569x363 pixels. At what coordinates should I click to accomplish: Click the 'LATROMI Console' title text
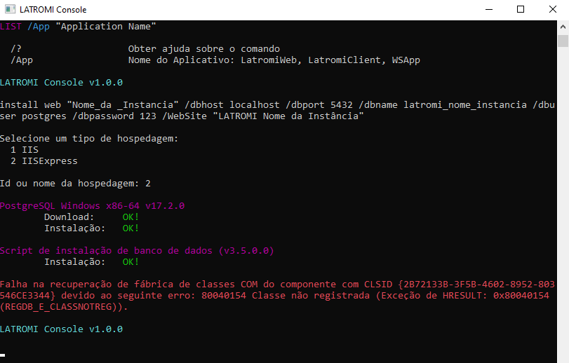[53, 10]
